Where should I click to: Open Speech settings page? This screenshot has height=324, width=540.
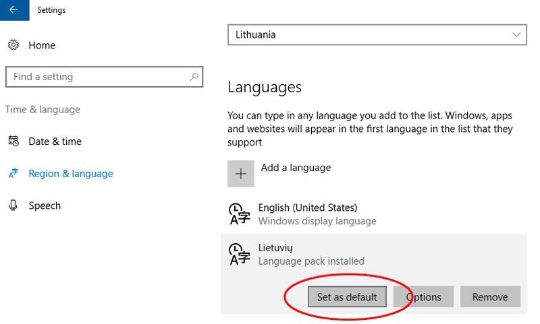coord(45,205)
